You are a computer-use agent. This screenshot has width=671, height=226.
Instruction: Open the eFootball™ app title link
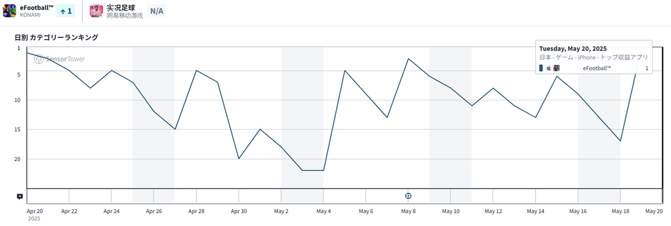point(35,7)
